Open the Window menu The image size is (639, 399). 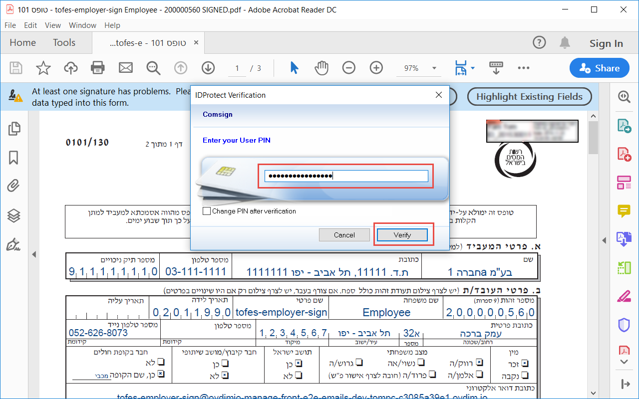point(82,25)
